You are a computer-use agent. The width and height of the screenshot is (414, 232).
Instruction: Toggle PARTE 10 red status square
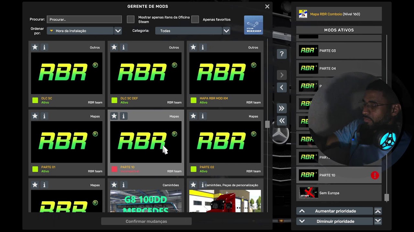(x=114, y=169)
